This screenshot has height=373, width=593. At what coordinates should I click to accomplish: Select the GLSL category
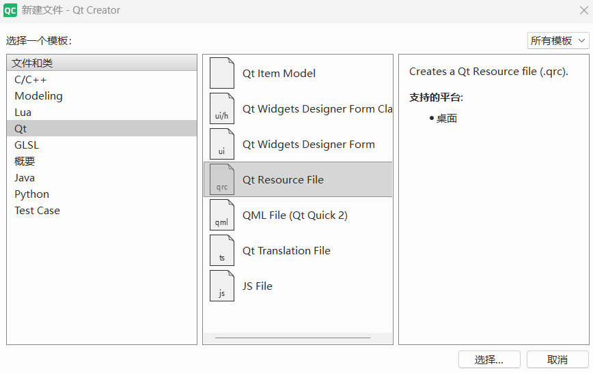[x=102, y=145]
